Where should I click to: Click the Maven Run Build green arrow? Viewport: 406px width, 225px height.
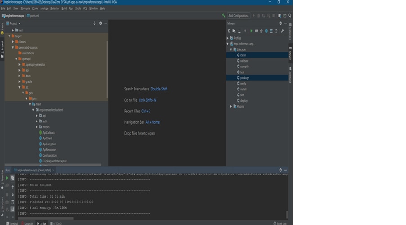coord(251,31)
